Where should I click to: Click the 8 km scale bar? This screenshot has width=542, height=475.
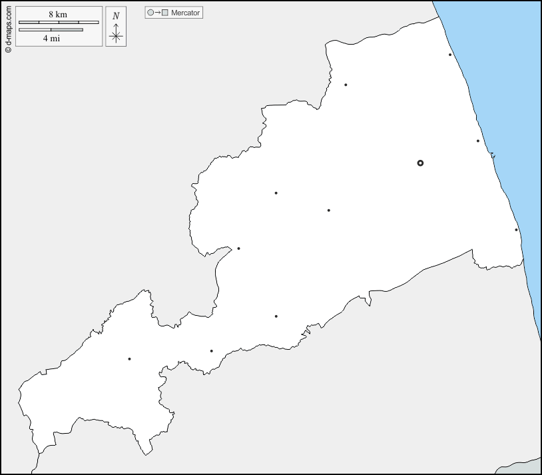coord(59,22)
